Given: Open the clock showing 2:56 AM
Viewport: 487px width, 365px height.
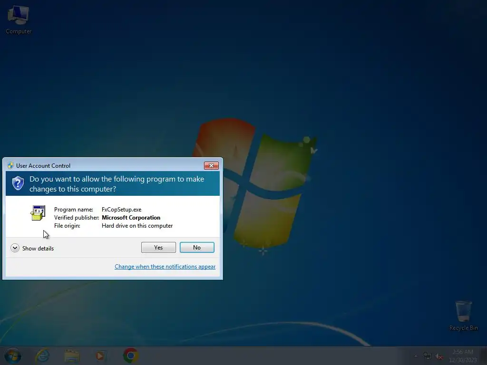Looking at the screenshot, I should coord(463,355).
